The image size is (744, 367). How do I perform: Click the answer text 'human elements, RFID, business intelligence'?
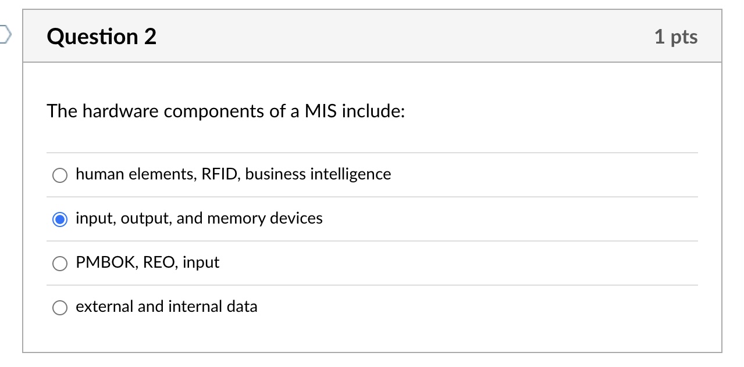click(233, 174)
